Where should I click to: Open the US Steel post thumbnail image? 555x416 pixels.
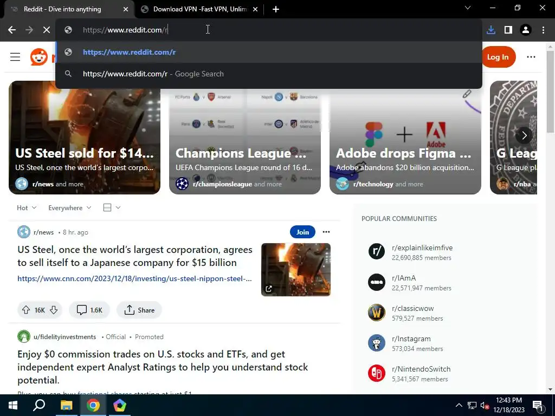pyautogui.click(x=296, y=270)
